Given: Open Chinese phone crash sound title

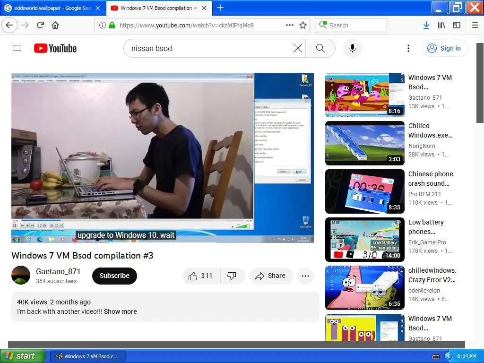Looking at the screenshot, I should [431, 178].
